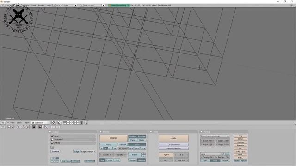Open the Edge Settings popup

pyautogui.click(x=88, y=151)
